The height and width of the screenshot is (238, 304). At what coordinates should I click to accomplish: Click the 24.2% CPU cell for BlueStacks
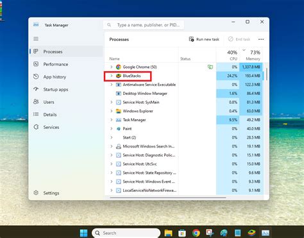click(228, 76)
